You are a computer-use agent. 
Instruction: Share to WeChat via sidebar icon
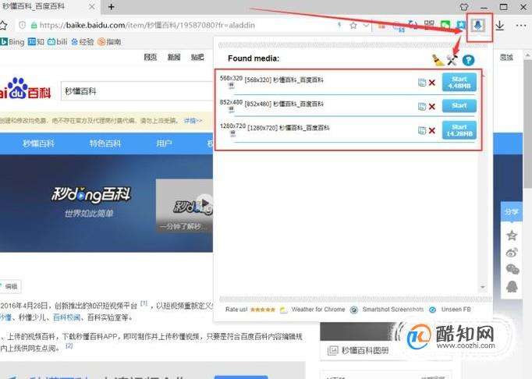(512, 270)
